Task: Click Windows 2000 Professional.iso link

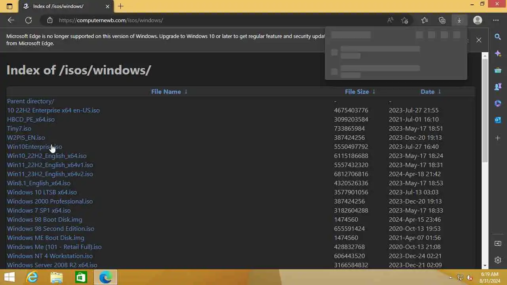Action: pyautogui.click(x=50, y=201)
